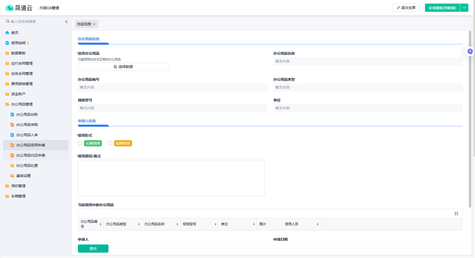This screenshot has width=475, height=258.
Task: Click into the 借用原因/备注 text area
Action: click(x=171, y=178)
